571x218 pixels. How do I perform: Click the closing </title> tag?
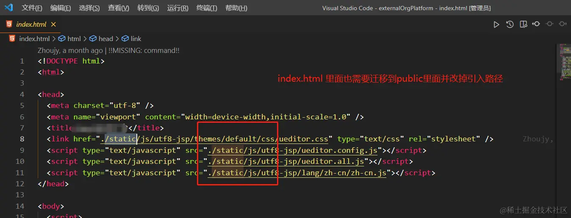tap(146, 128)
